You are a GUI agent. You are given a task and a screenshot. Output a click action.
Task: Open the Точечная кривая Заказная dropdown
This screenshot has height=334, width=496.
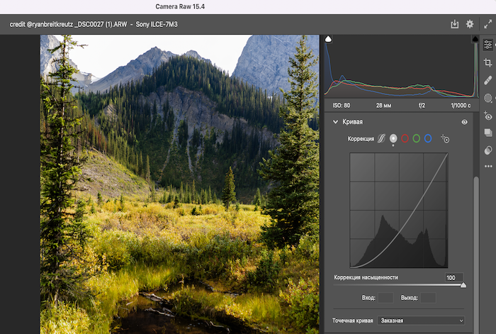point(421,321)
